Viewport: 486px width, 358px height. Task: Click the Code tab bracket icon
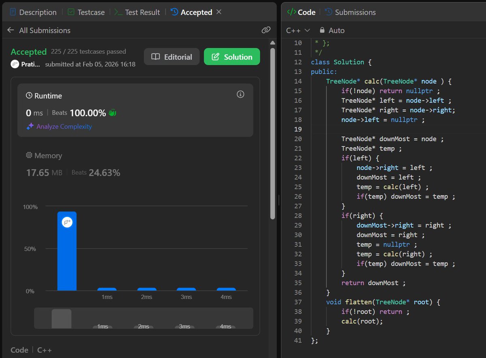click(x=291, y=12)
